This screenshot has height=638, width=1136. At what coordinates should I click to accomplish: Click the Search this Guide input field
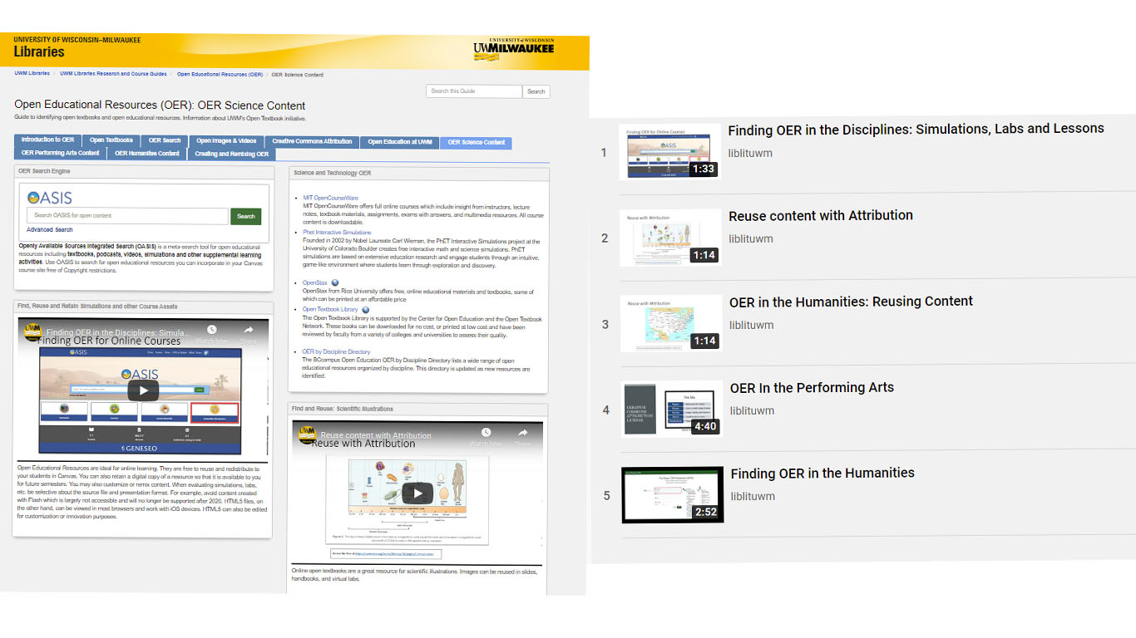coord(474,91)
